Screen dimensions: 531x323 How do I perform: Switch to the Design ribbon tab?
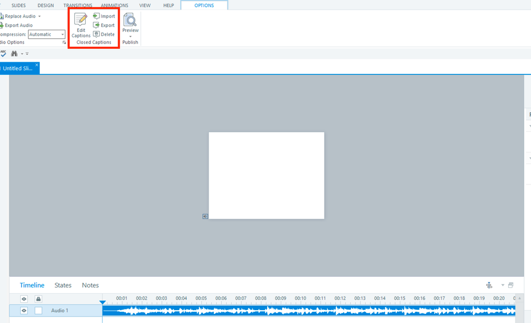coord(46,5)
